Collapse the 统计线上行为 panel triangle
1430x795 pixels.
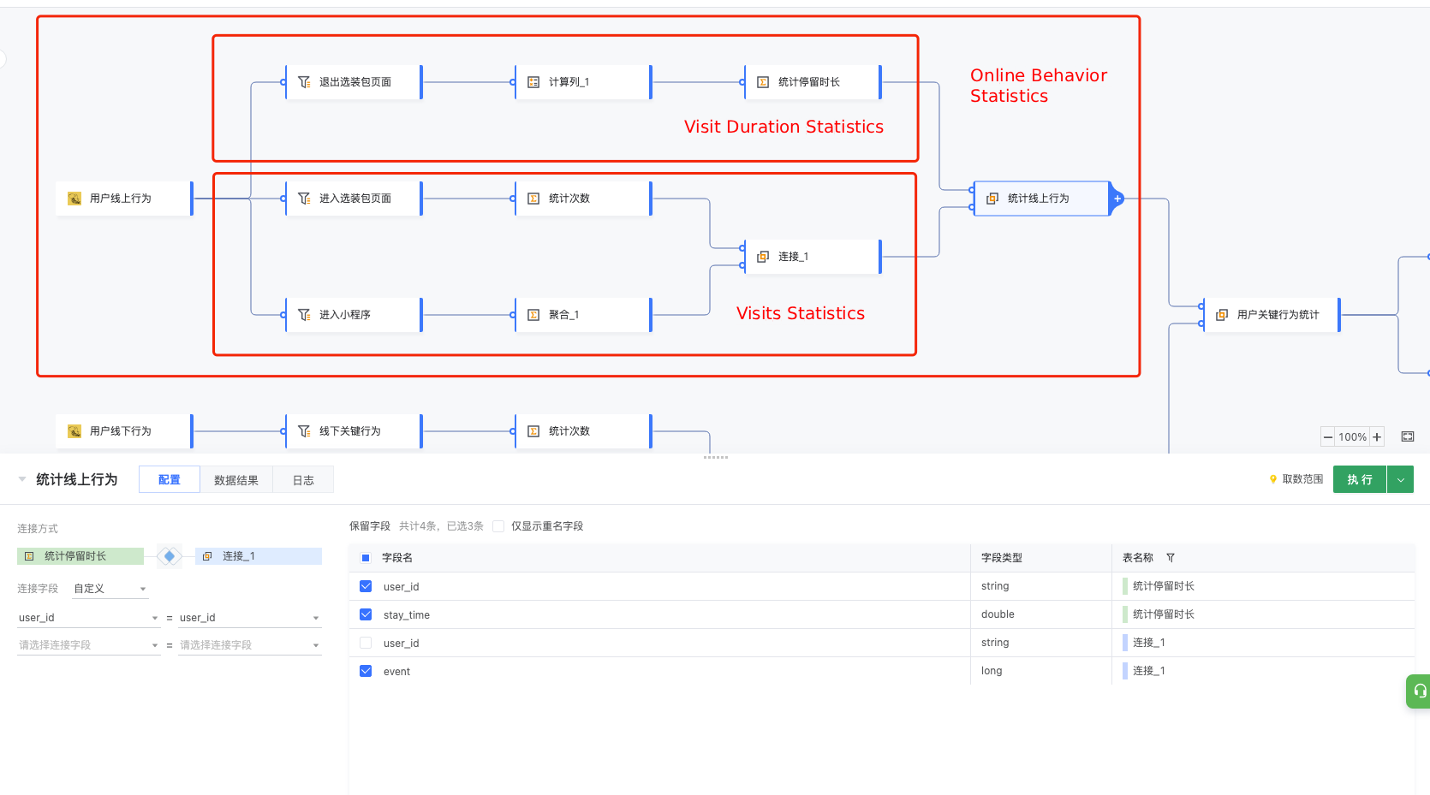point(22,479)
